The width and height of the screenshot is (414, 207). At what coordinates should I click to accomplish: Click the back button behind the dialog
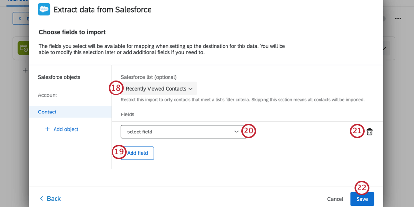(x=20, y=19)
